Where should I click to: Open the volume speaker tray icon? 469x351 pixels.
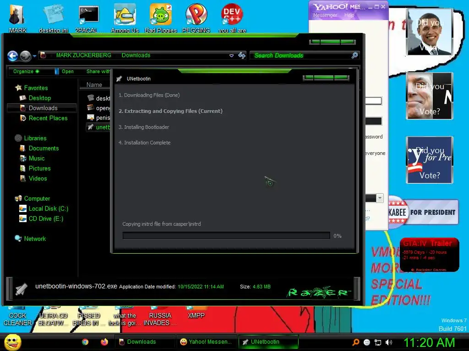point(389,342)
